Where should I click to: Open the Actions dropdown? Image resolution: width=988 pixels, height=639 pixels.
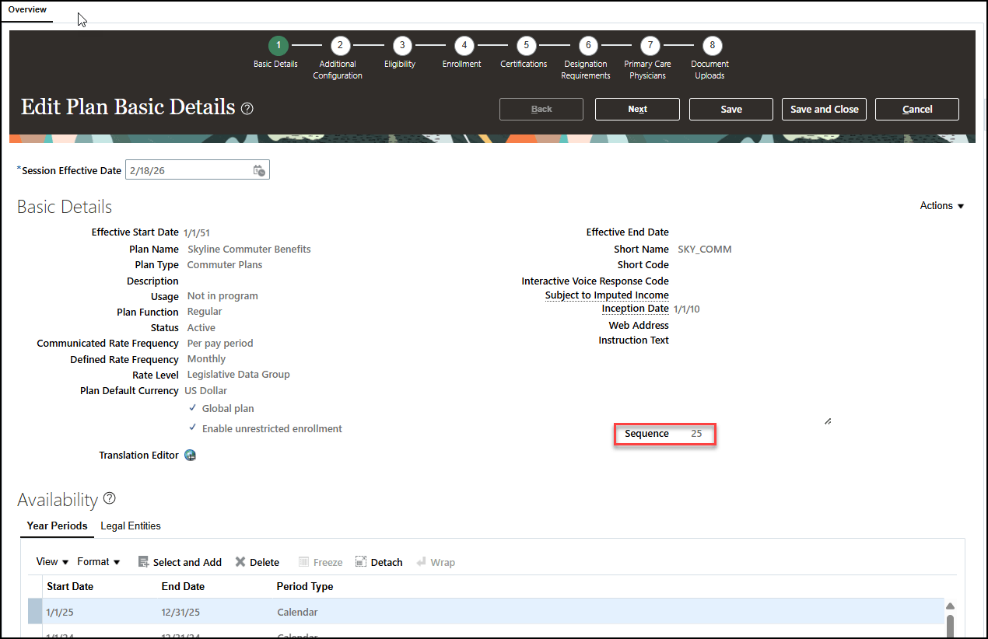[x=941, y=205]
